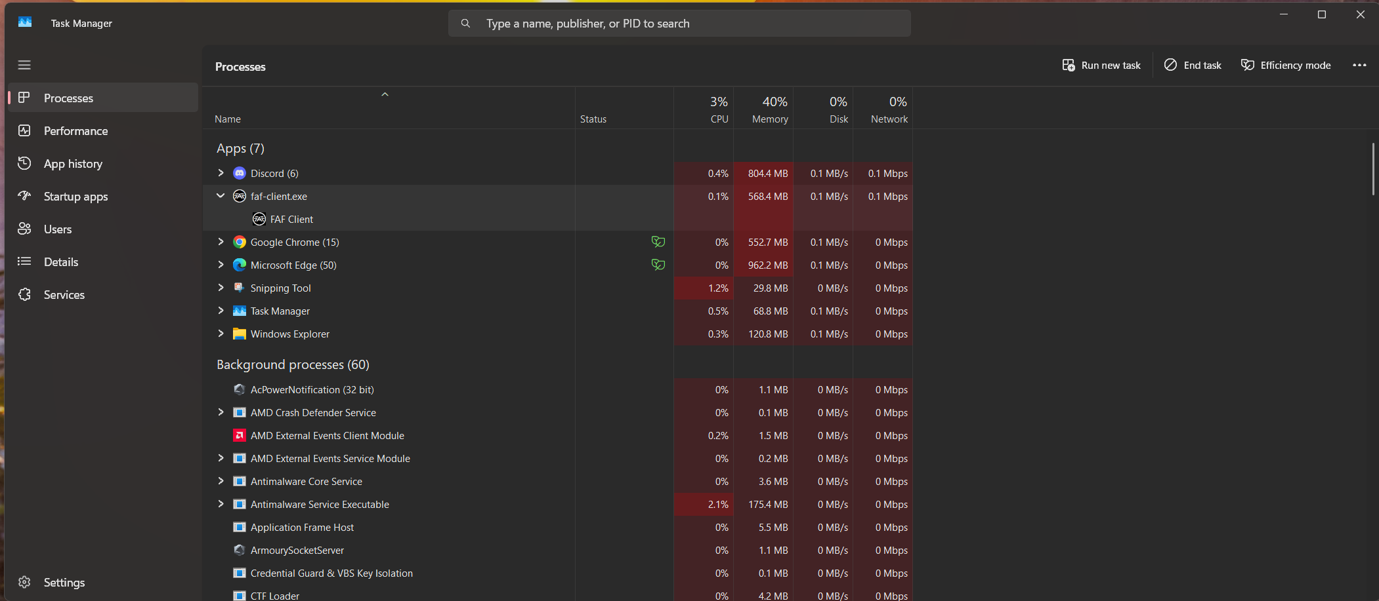
Task: Open the App history page
Action: click(x=103, y=163)
